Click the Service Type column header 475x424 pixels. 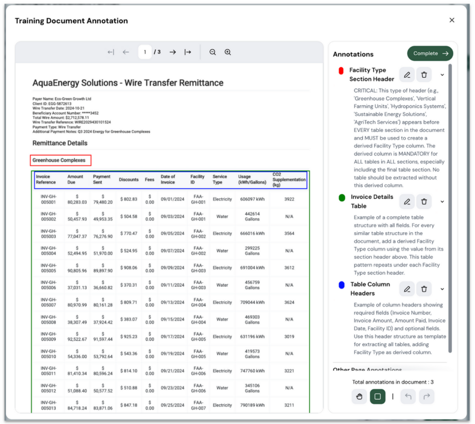tap(220, 179)
